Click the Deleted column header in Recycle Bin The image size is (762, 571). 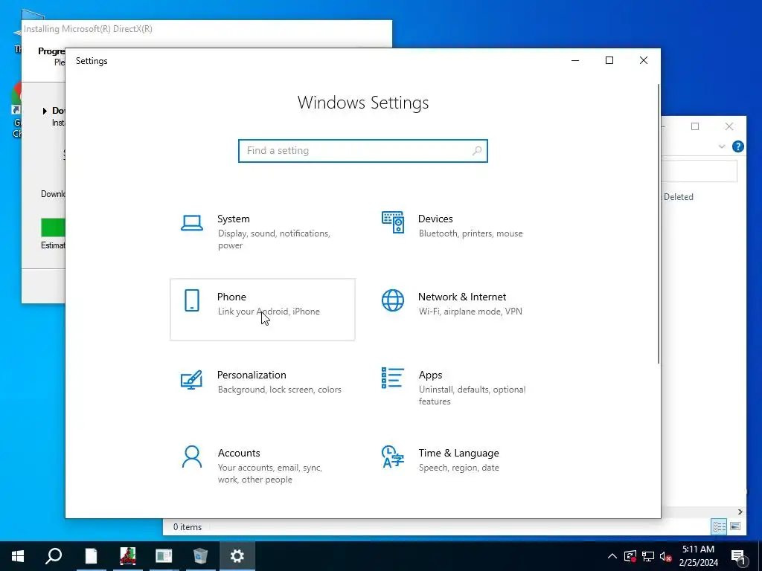679,196
